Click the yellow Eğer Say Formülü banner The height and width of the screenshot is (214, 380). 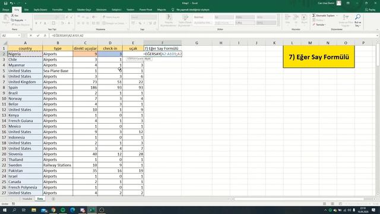318,57
